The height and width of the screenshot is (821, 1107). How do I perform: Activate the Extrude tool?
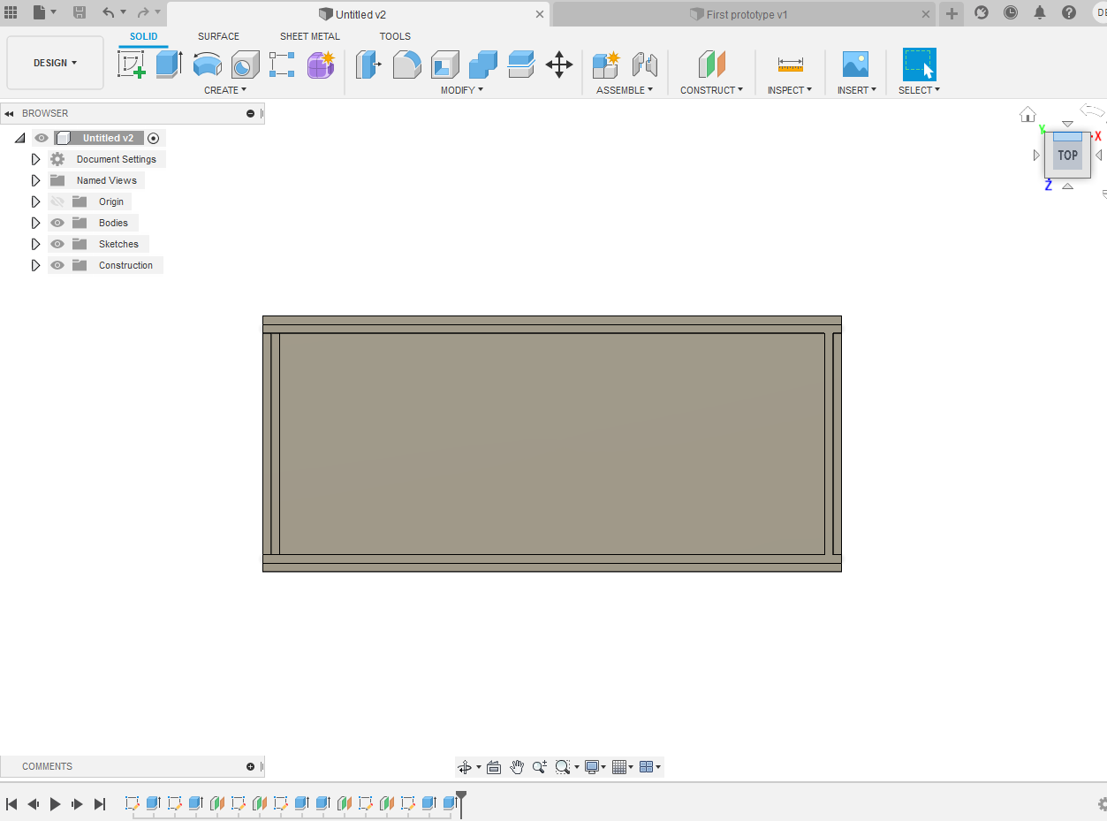pyautogui.click(x=170, y=65)
